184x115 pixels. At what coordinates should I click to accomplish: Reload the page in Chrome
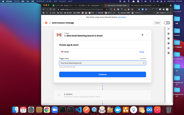click(50, 9)
